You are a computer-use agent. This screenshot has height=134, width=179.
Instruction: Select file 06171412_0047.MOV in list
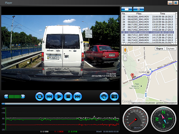[x=137, y=35]
